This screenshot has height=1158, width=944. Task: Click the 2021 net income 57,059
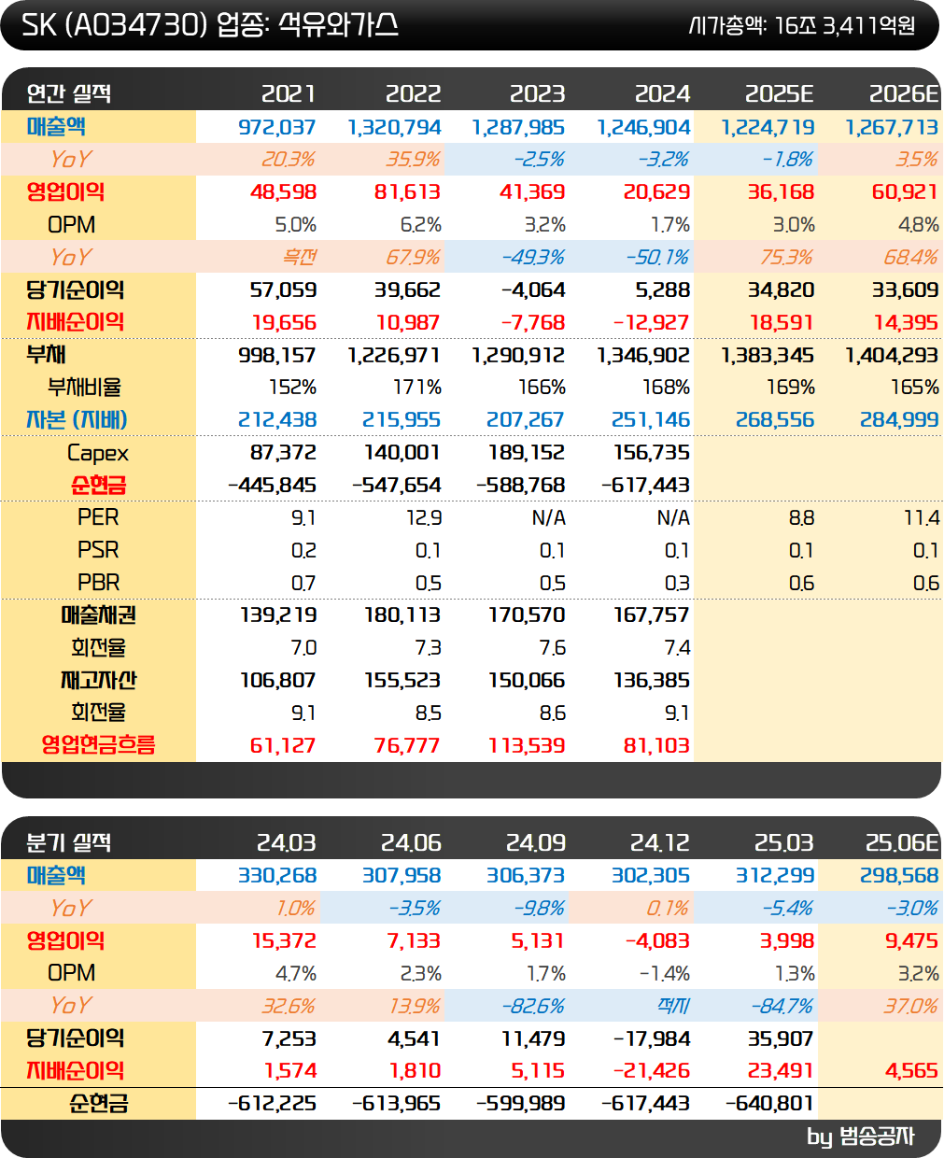(x=283, y=290)
